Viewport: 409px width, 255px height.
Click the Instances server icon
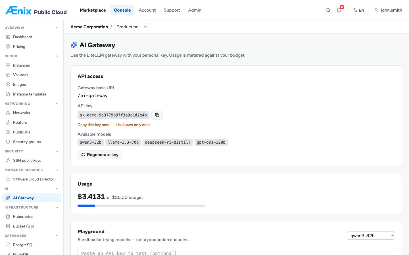[8, 65]
